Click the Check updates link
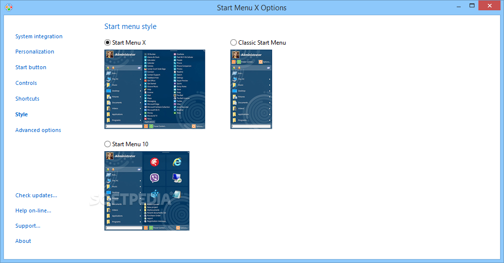Viewport: 504px width, 263px height. [36, 195]
